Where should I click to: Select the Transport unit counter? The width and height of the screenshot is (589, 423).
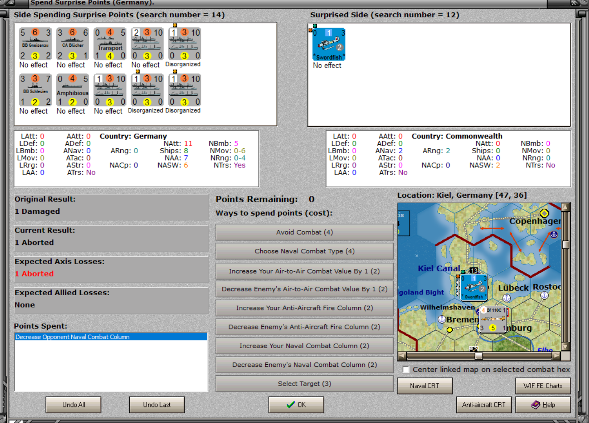coord(110,44)
